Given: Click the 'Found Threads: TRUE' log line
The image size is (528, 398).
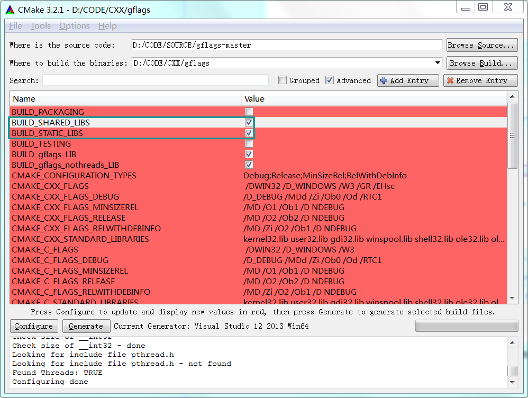Looking at the screenshot, I should 57,373.
